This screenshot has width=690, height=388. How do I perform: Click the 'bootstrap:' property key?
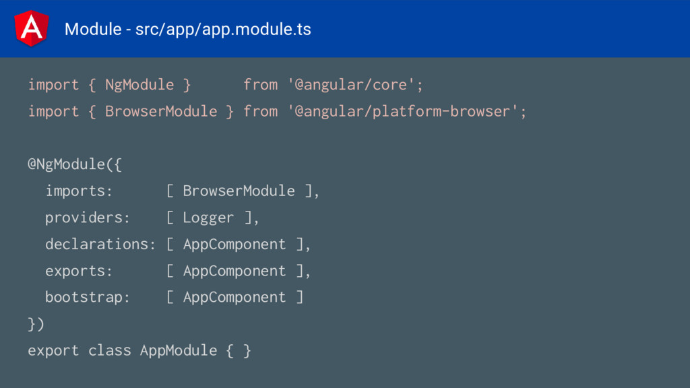point(88,297)
